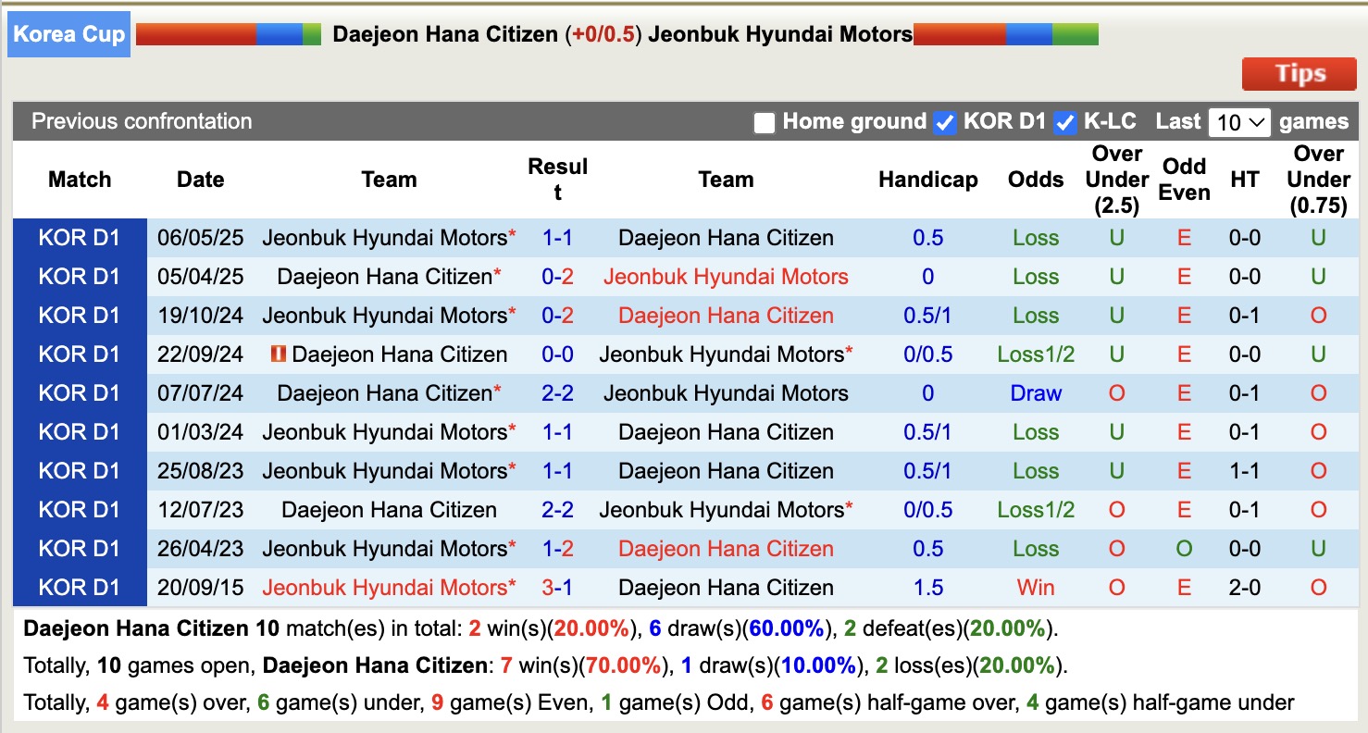
Task: Click the Previous confrontation header bar
Action: click(x=141, y=121)
